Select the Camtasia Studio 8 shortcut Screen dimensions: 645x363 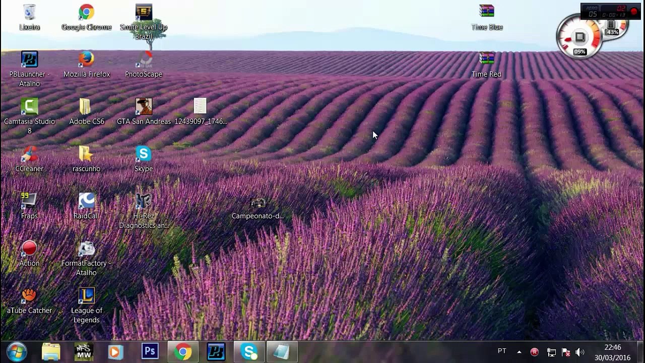tap(29, 116)
